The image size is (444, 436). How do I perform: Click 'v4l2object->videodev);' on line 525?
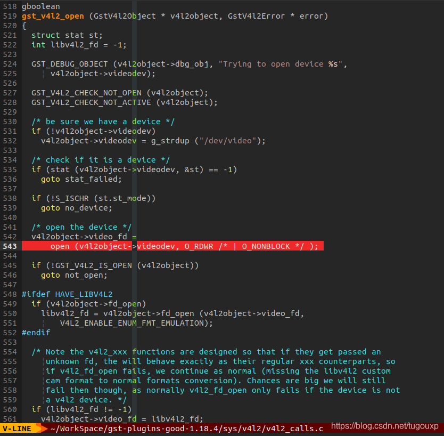(x=103, y=74)
